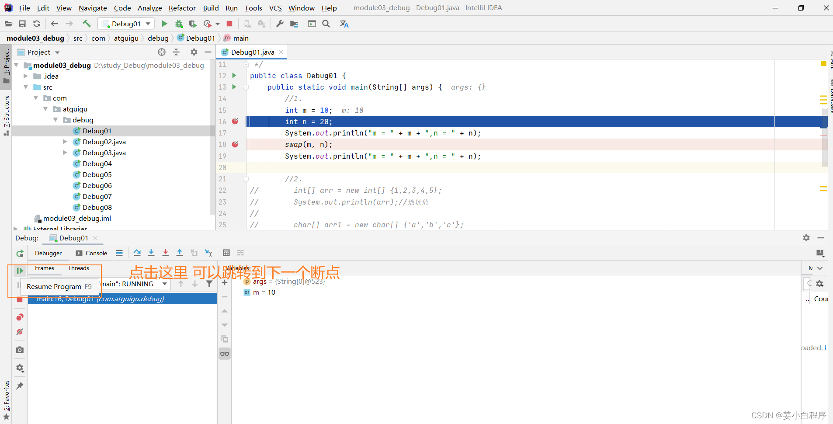Viewport: 833px width, 424px height.
Task: Open the Navigate menu
Action: coord(93,8)
